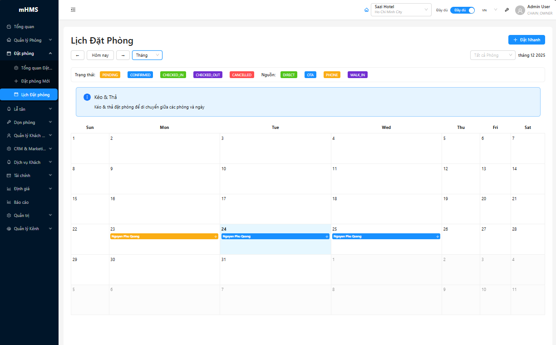Open the Admin User avatar menu
Screen dimensions: 556x345
pos(520,10)
